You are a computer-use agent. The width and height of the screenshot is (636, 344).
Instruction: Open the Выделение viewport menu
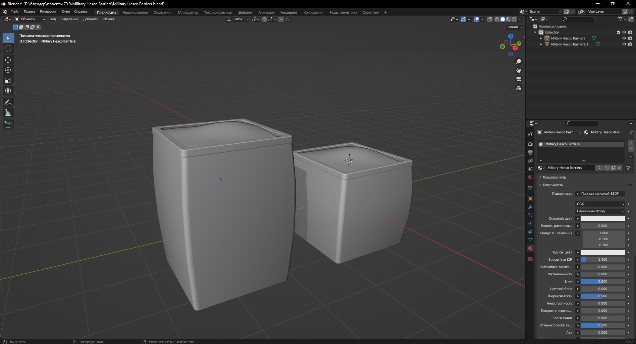(69, 19)
